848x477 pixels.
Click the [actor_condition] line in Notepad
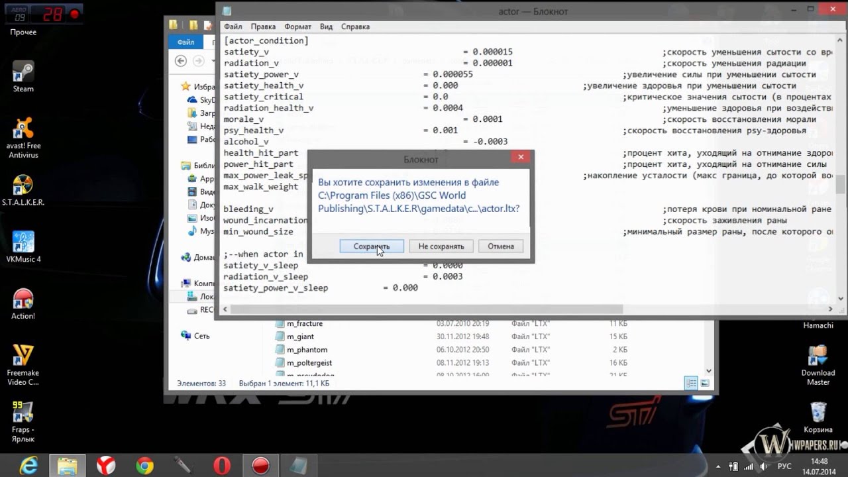coord(266,40)
